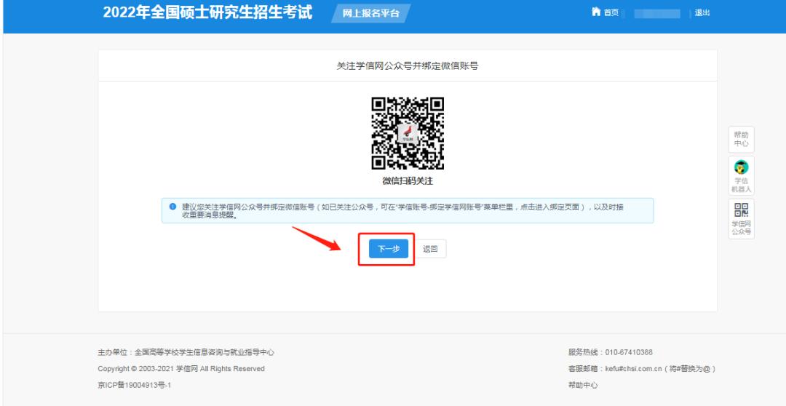Click the 网上报名平台 header label

click(x=371, y=14)
